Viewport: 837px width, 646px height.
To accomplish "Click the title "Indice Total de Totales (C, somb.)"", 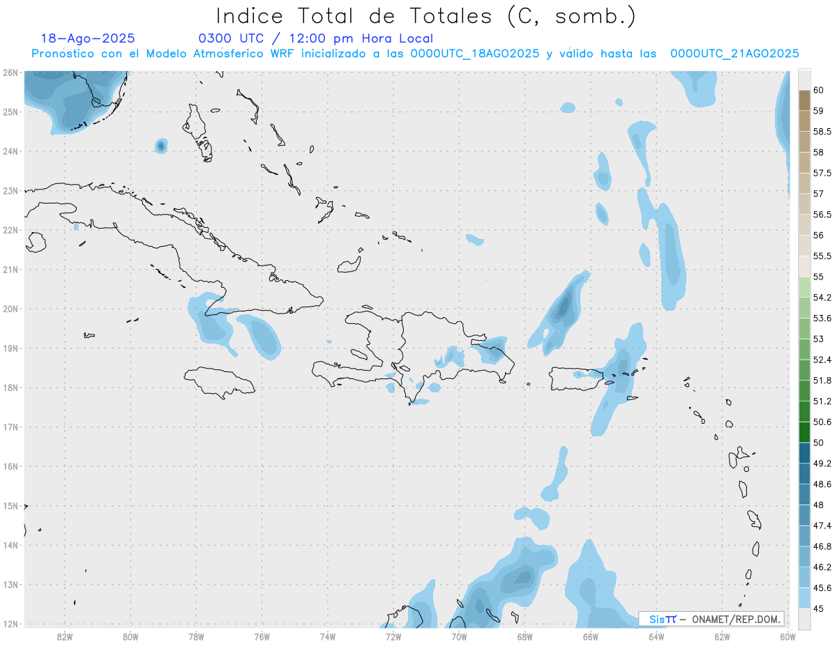I will click(x=425, y=16).
